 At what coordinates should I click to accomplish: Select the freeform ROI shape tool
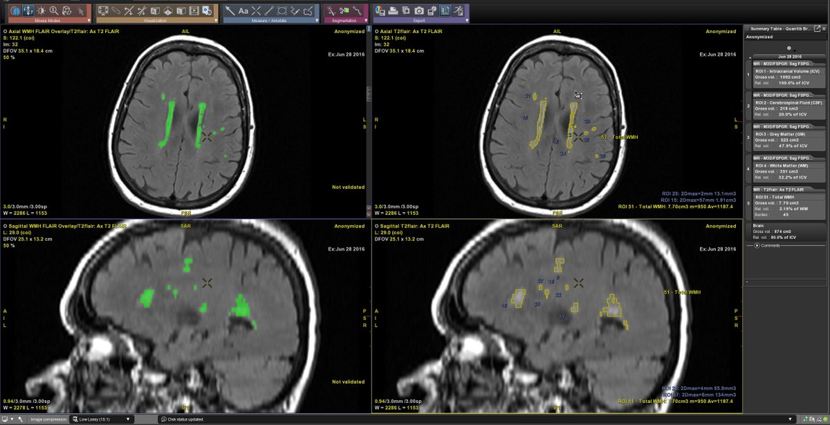point(308,10)
